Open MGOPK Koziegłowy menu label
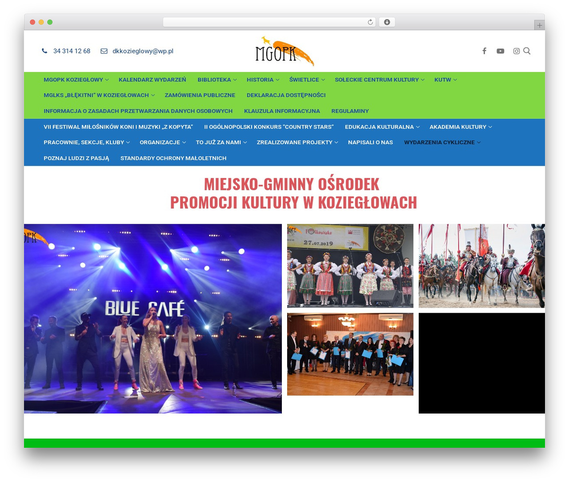The image size is (569, 482). pyautogui.click(x=73, y=80)
